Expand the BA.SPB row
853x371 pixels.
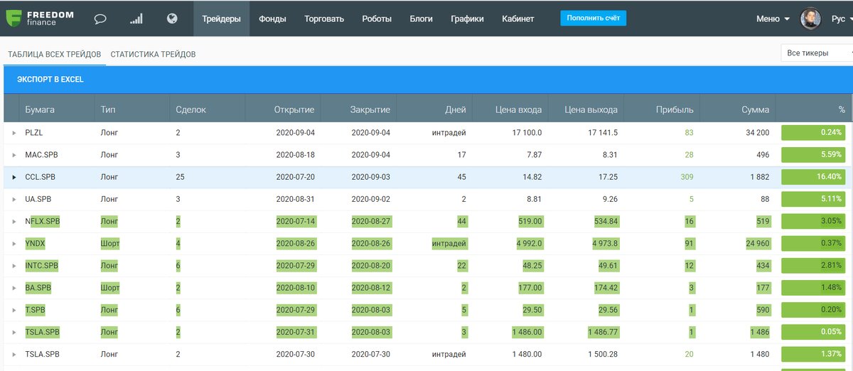[x=14, y=288]
